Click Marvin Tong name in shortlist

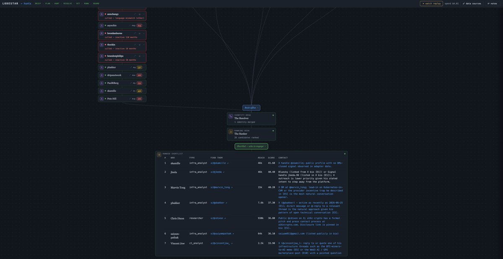[178, 187]
